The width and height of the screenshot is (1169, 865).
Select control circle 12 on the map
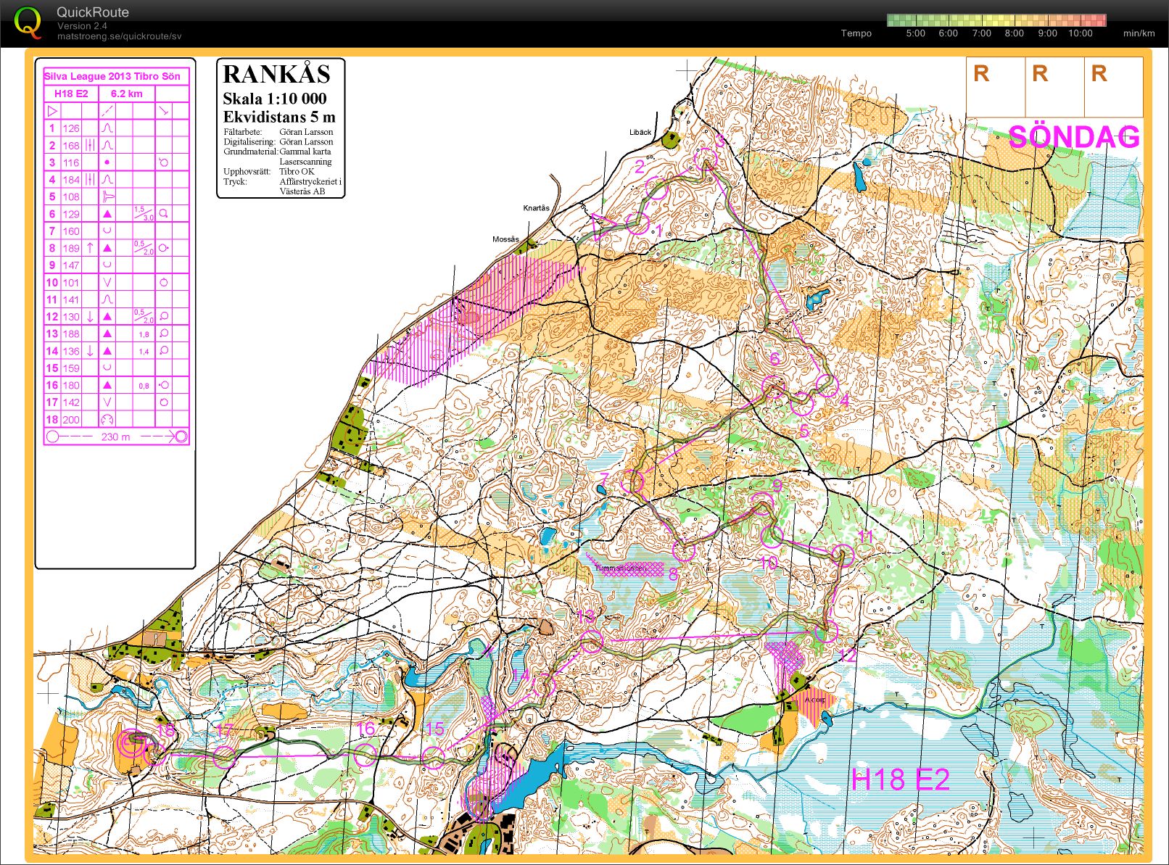click(826, 632)
